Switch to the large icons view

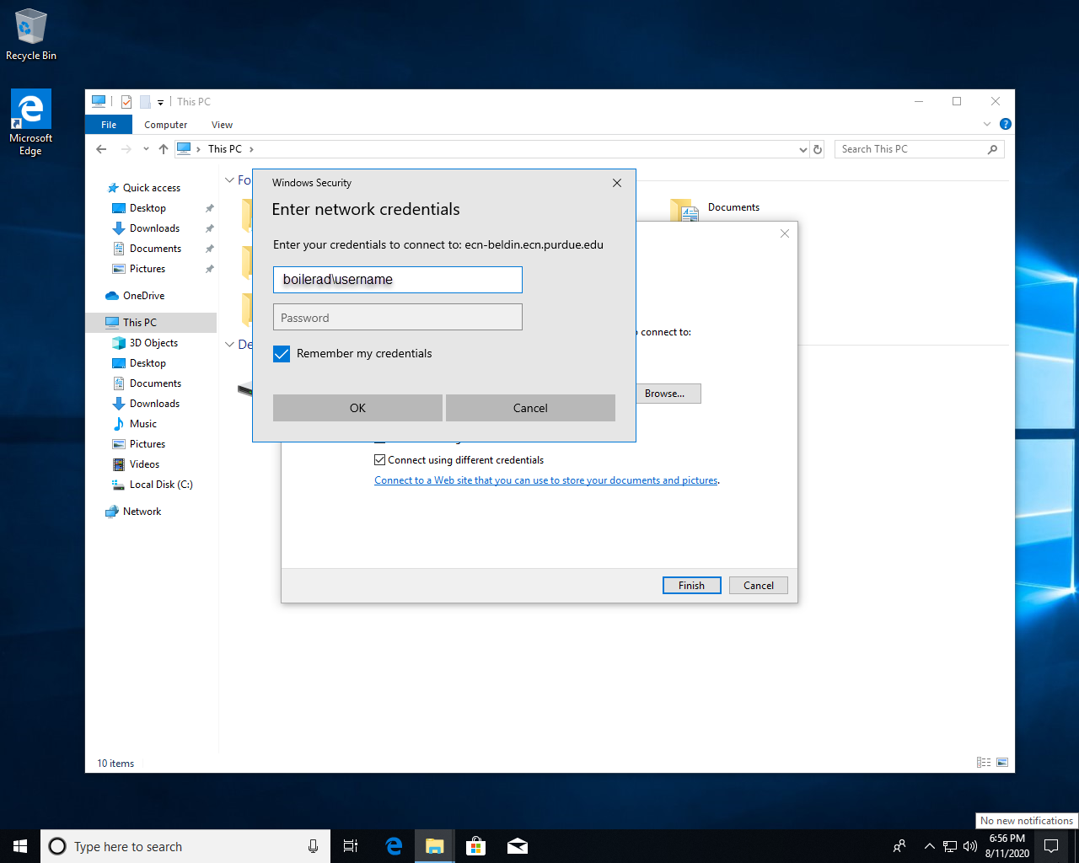pos(1002,763)
